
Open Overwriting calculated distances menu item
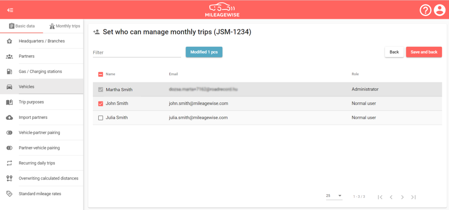[42, 179]
